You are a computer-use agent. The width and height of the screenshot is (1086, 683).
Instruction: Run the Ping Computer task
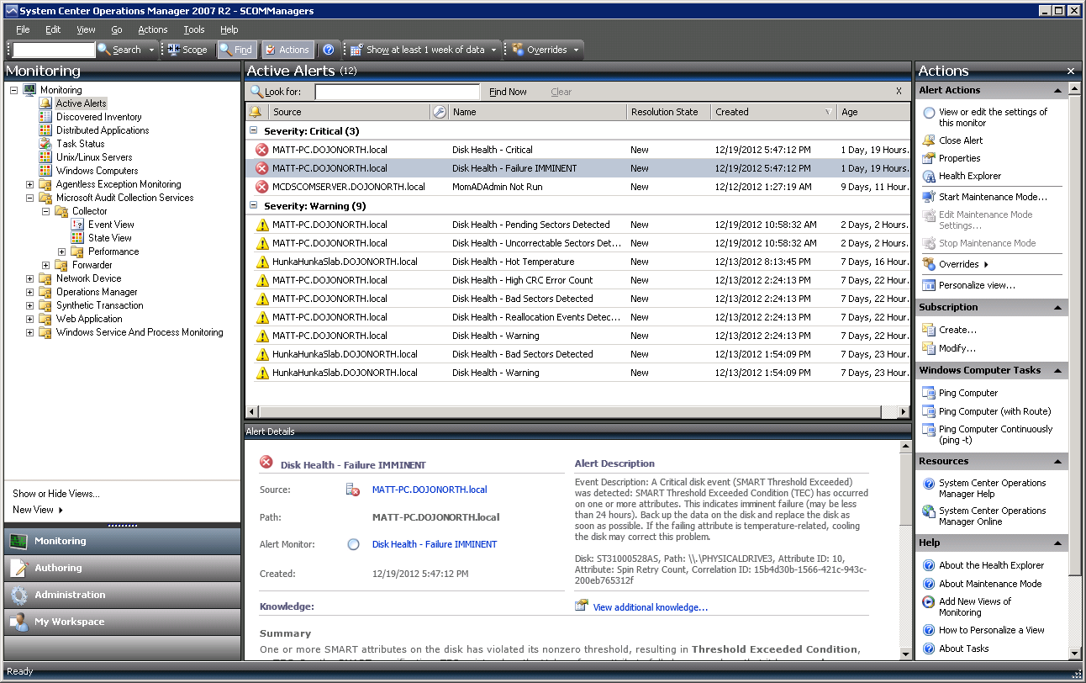(x=967, y=393)
